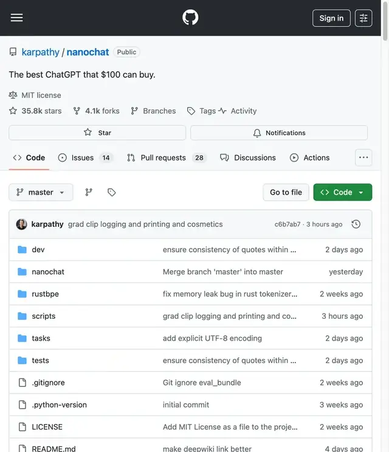The image size is (389, 452).
Task: Open appearance settings sliders icon
Action: pyautogui.click(x=363, y=18)
